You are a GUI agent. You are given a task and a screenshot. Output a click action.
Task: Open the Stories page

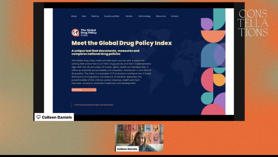click(x=129, y=16)
